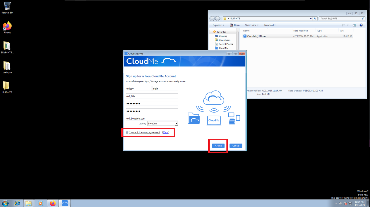Click the CloudMe Sync title bar icon
Viewport: 370px width, 207px height.
126,54
